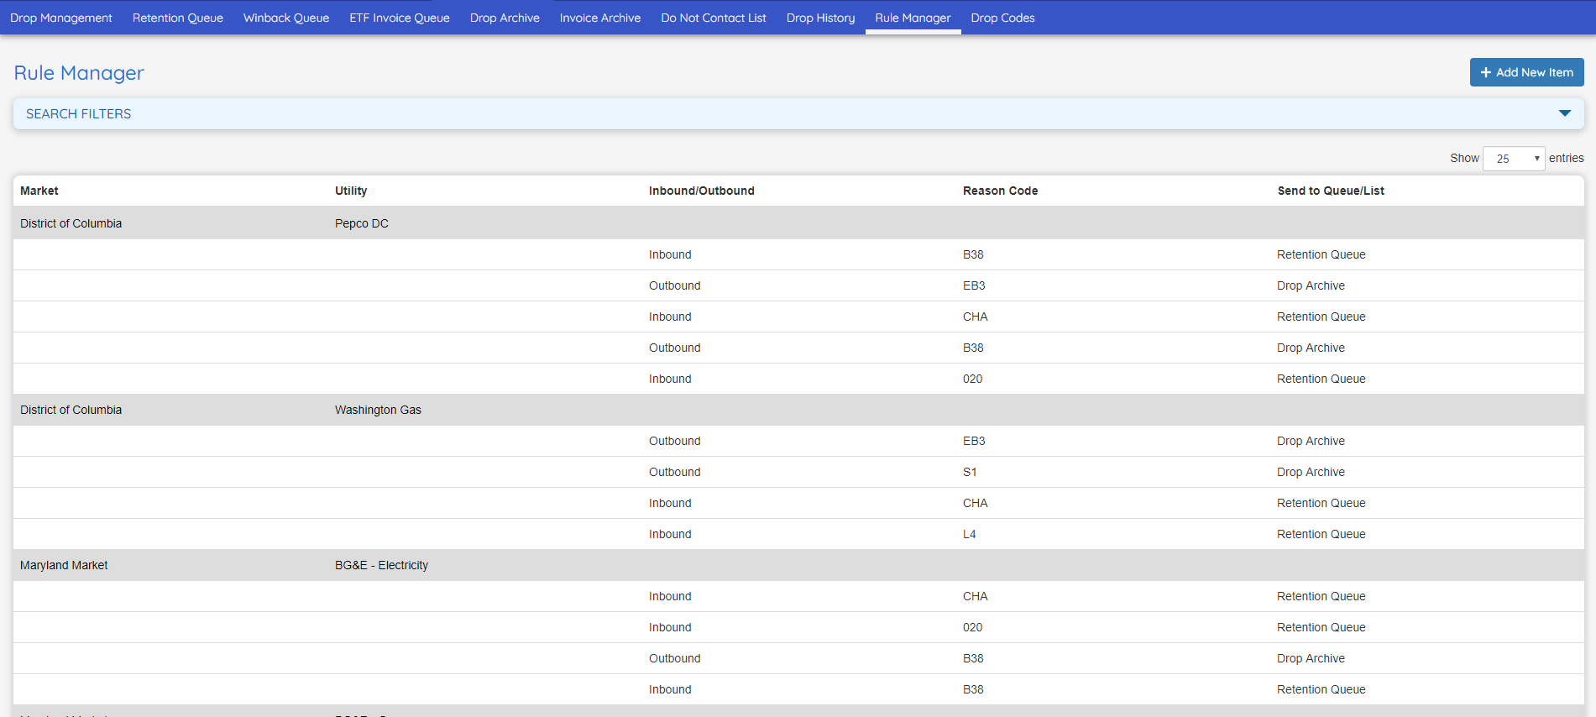View the Drop History tab
Screen dimensions: 1596x717
(x=821, y=18)
